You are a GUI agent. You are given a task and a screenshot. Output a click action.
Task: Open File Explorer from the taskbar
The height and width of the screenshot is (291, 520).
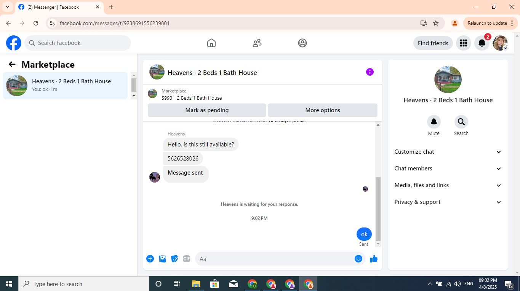196,284
